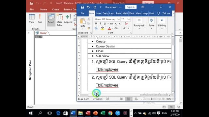
Task: Click Access SQL View icon in status bar
Action: pyautogui.click(x=171, y=107)
